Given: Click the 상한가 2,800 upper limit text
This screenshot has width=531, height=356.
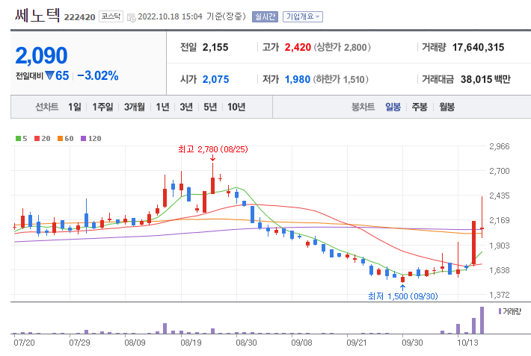Looking at the screenshot, I should [343, 47].
